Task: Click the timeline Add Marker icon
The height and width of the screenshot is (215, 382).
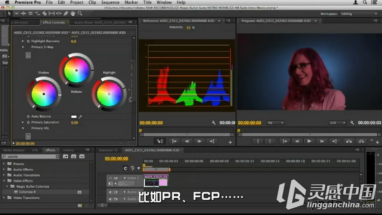Action: coord(138,168)
